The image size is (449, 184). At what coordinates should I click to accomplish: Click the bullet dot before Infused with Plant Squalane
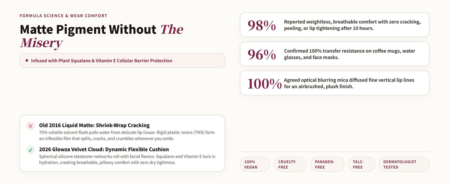(27, 60)
